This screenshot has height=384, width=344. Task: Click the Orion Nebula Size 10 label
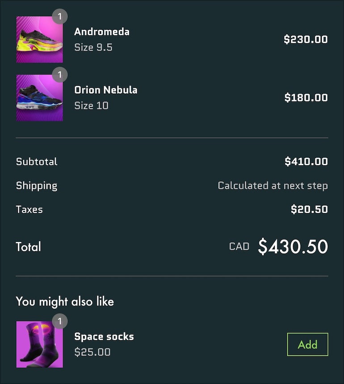point(91,105)
